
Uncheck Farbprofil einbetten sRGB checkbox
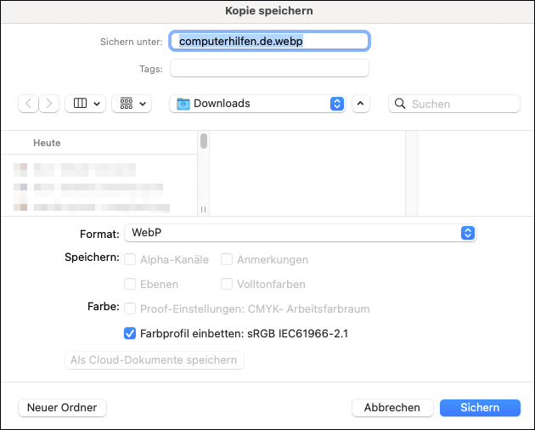[130, 333]
